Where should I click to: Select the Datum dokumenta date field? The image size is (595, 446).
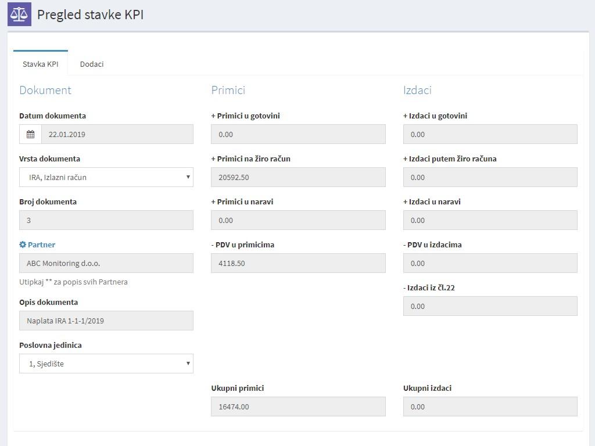tap(117, 134)
